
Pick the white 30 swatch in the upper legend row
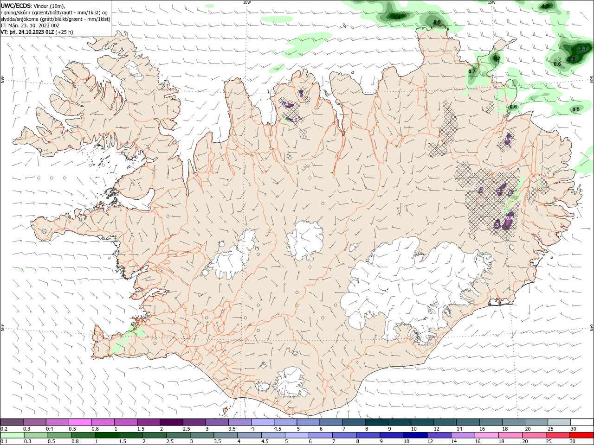pyautogui.click(x=581, y=422)
